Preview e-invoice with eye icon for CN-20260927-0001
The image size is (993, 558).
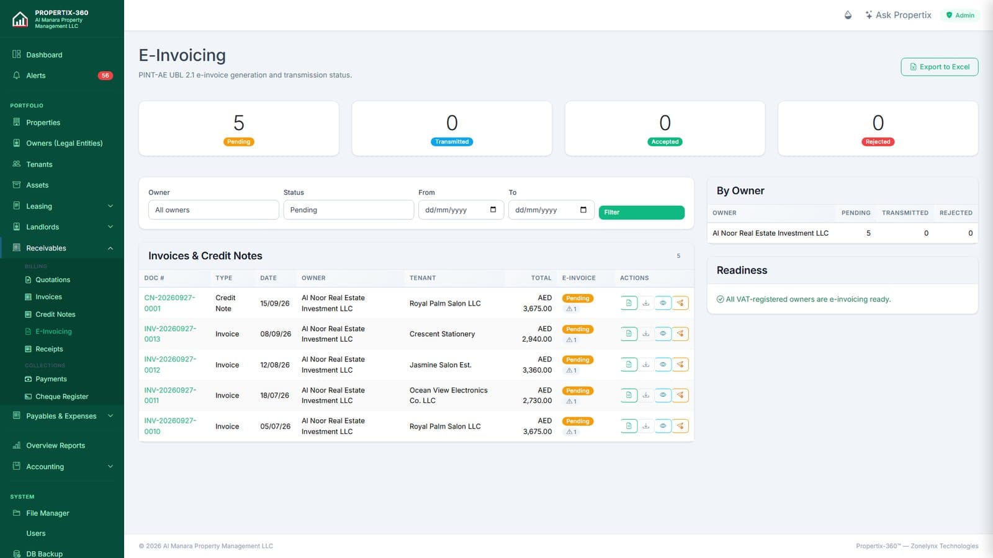tap(663, 303)
